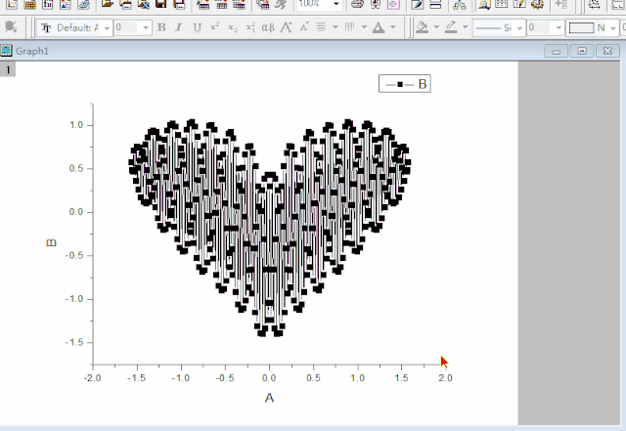Click the print icon in top toolbar
Screen dimensions: 626x431
click(358, 5)
